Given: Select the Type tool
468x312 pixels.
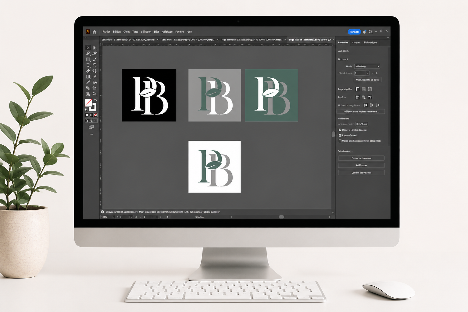Looking at the screenshot, I should click(88, 65).
